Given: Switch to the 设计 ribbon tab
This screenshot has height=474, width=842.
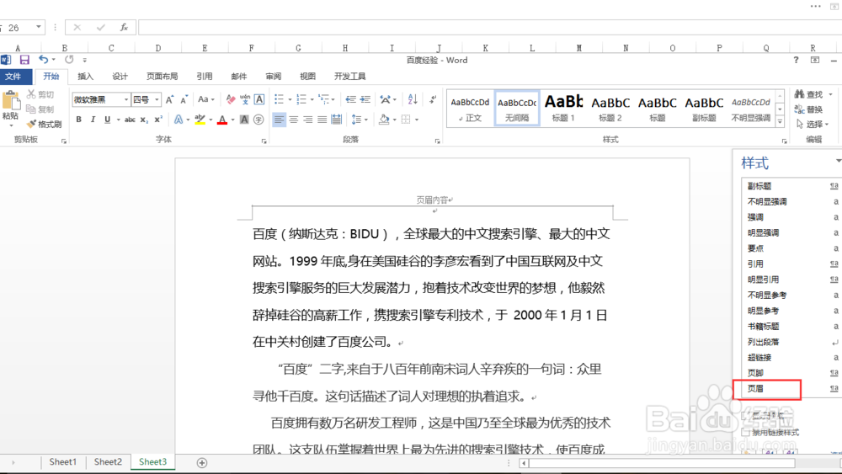Looking at the screenshot, I should (x=120, y=77).
